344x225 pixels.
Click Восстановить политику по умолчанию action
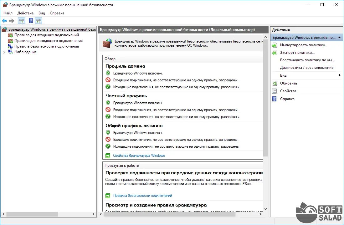pos(307,60)
